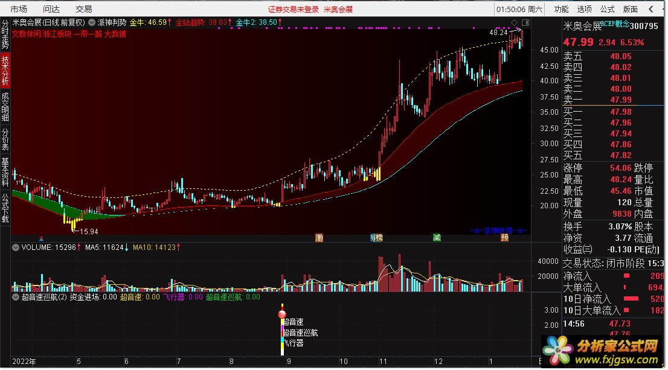Click the 10日大单流入 red bar

pyautogui.click(x=627, y=310)
